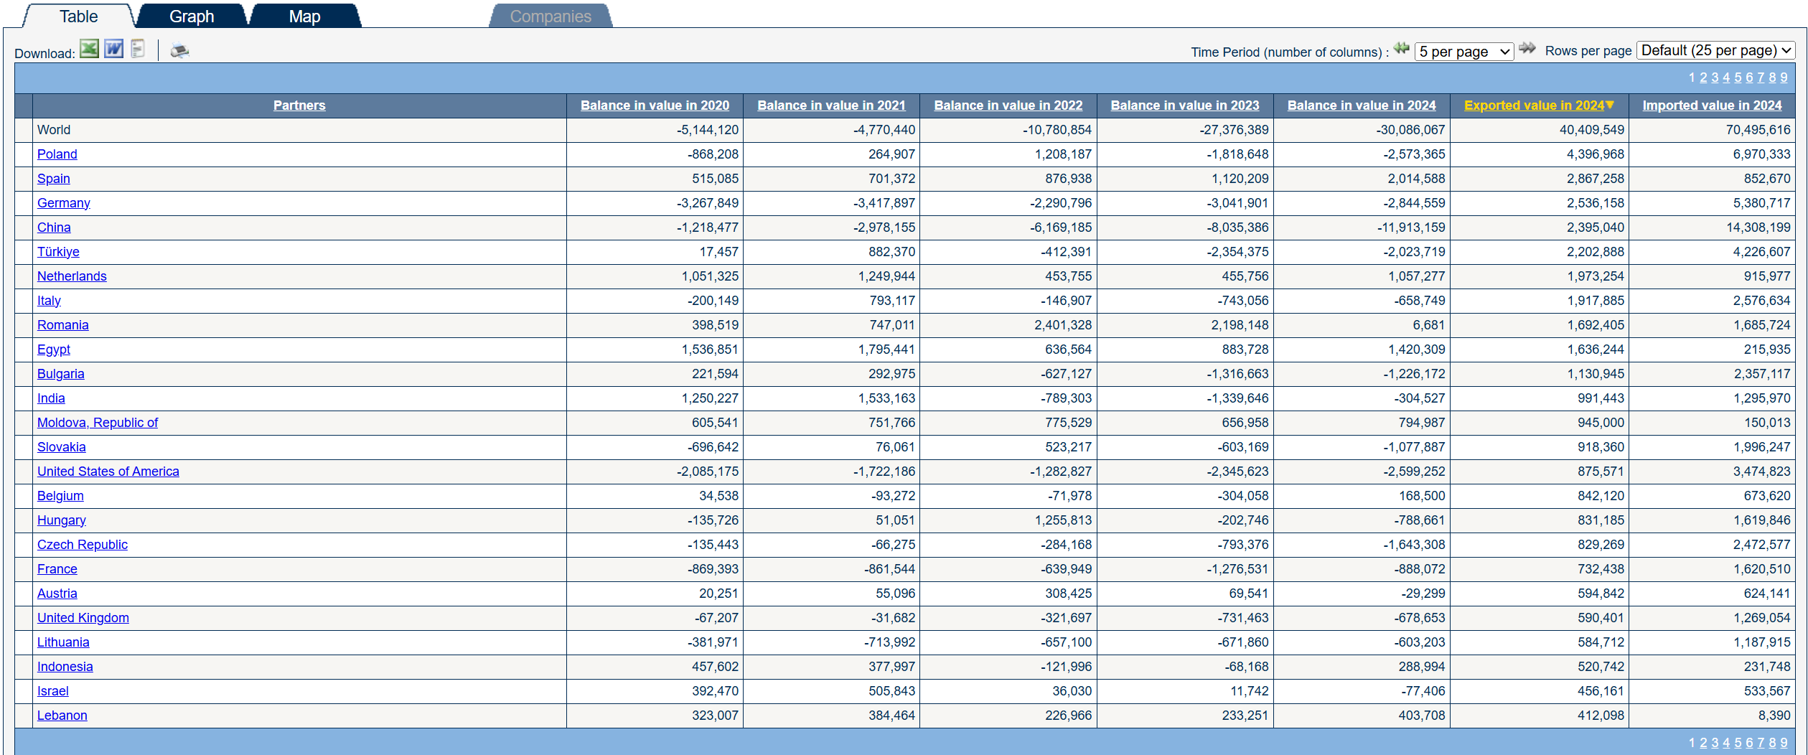Go to page 9 in the top pagination

coord(1784,78)
